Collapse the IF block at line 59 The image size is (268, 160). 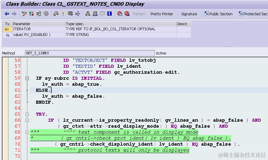[x=27, y=78]
